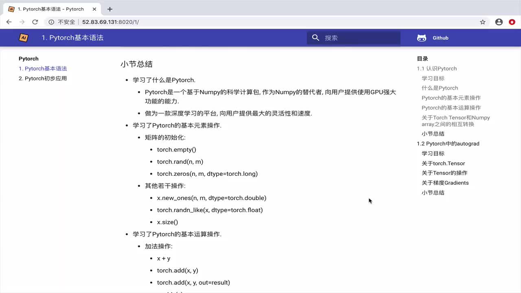This screenshot has width=521, height=293.
Task: Click torch.zeros(n, m, dtype=torch.long) text
Action: [x=207, y=174]
